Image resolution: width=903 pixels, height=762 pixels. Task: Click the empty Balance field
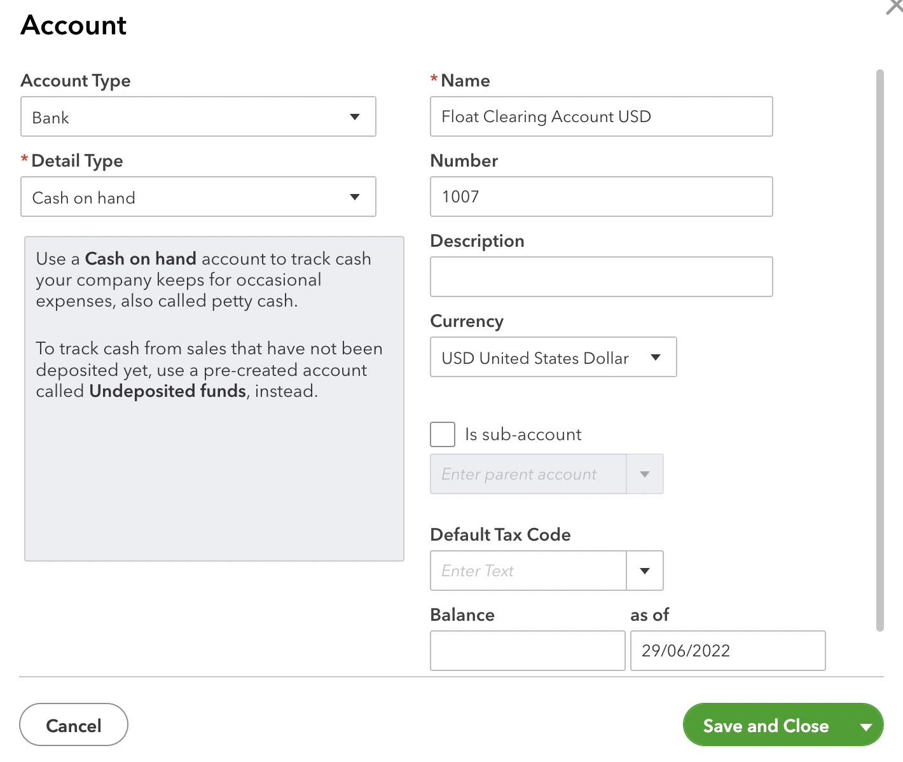[x=527, y=651]
